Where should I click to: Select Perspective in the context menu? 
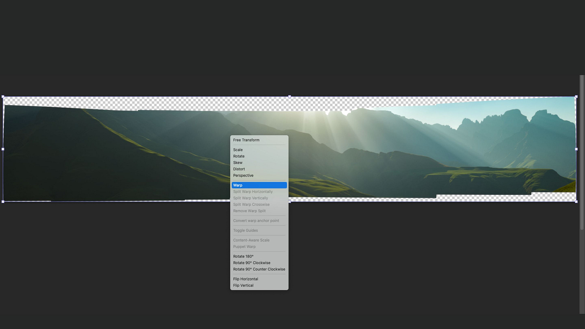point(259,176)
